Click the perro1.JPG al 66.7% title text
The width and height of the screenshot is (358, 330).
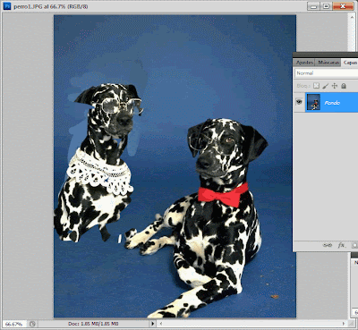(x=51, y=6)
